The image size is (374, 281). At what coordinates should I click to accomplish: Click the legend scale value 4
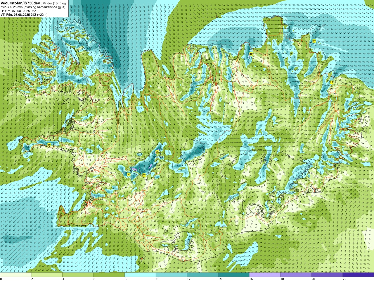pyautogui.click(x=63, y=279)
